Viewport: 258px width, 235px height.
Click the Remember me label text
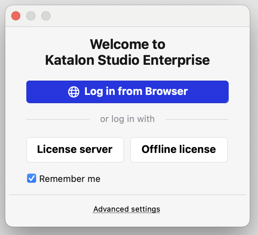[x=70, y=179]
